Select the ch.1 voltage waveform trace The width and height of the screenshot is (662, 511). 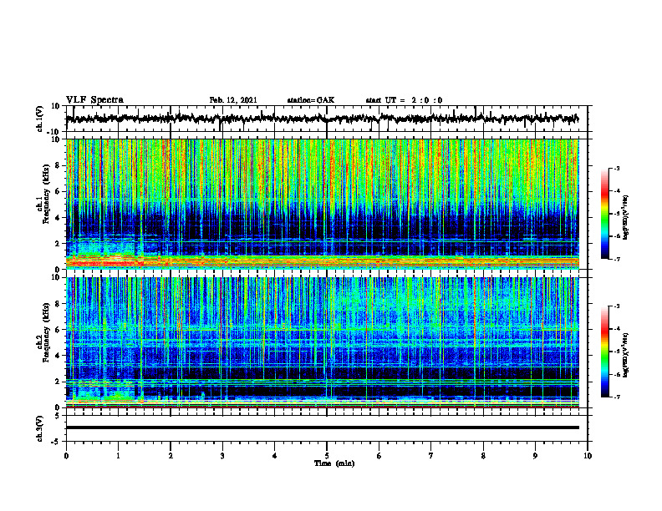coord(322,119)
